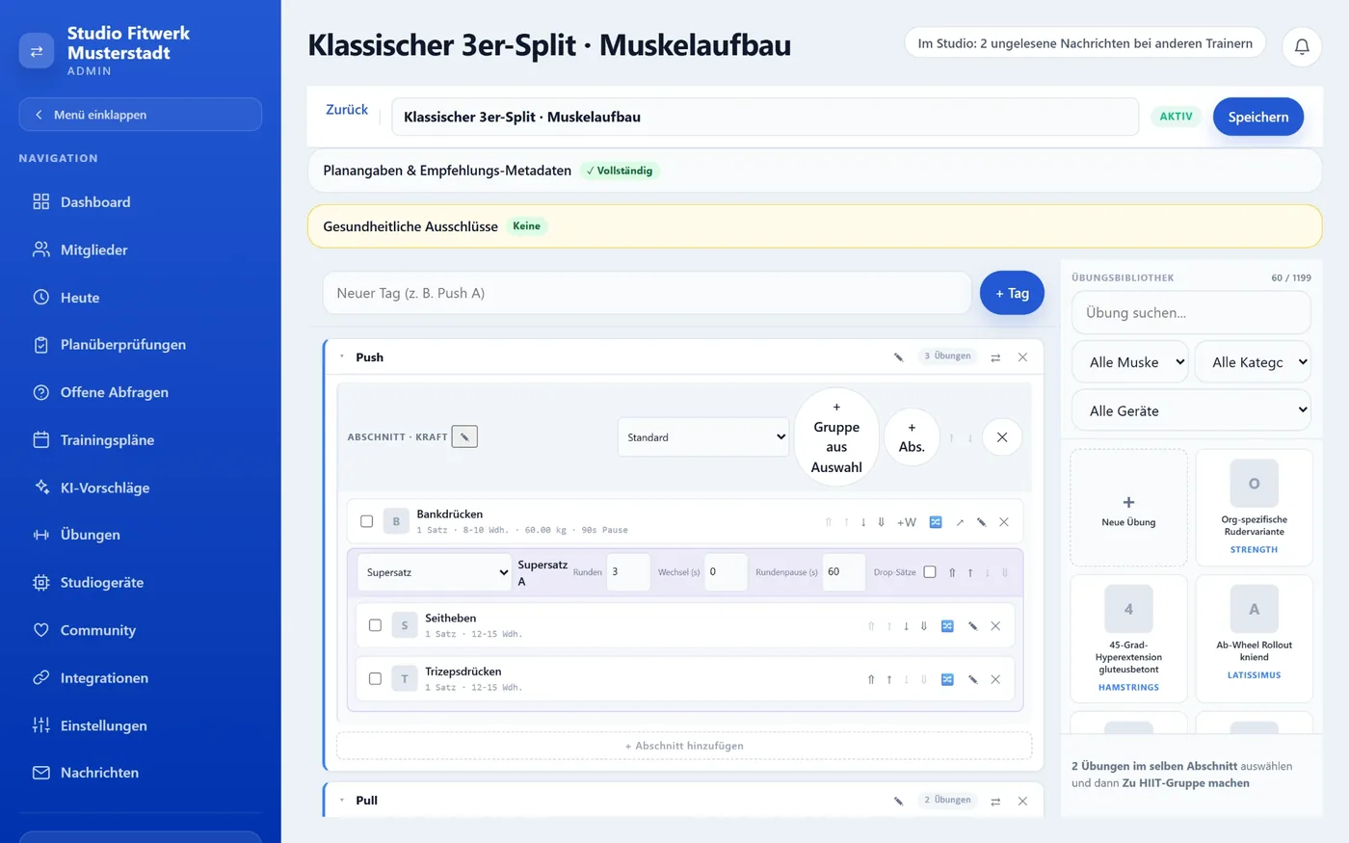Collapse the Push day panel
The height and width of the screenshot is (843, 1349).
click(x=341, y=357)
